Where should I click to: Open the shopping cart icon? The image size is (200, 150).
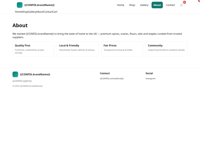click(x=181, y=5)
